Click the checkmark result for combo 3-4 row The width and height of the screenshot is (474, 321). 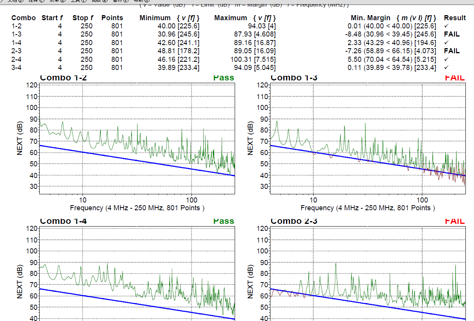pyautogui.click(x=446, y=68)
